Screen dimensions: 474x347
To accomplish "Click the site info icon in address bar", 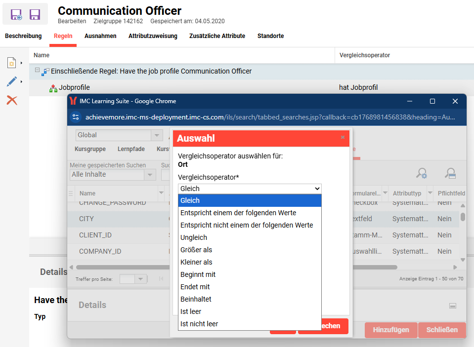I will point(76,117).
